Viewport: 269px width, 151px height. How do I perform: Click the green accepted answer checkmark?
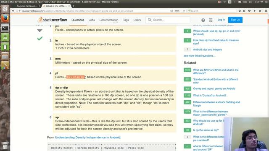(x=40, y=38)
